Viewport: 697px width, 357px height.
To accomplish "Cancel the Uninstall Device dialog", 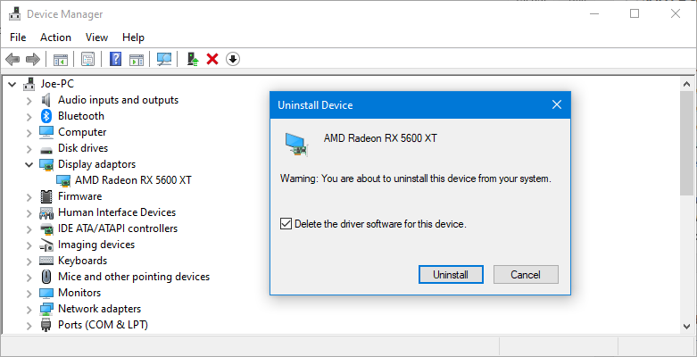I will pos(526,274).
